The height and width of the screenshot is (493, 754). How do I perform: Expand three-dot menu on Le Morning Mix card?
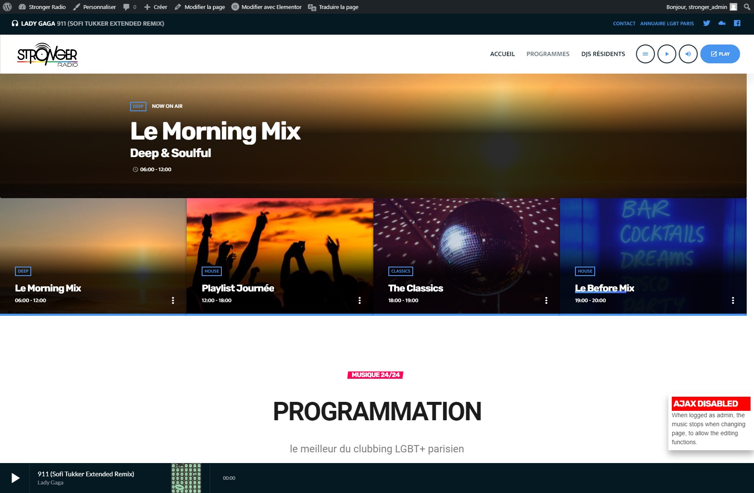click(173, 300)
